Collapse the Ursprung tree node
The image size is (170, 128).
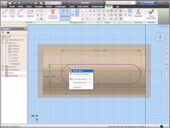(3, 43)
